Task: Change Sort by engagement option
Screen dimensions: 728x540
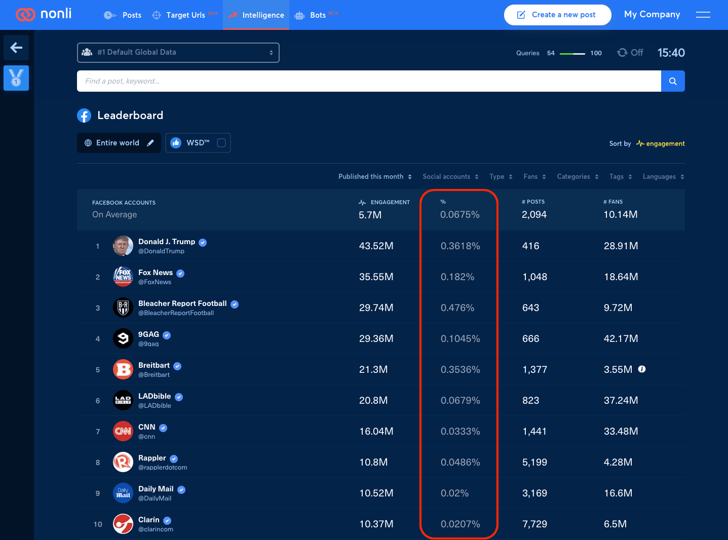Action: pos(661,144)
